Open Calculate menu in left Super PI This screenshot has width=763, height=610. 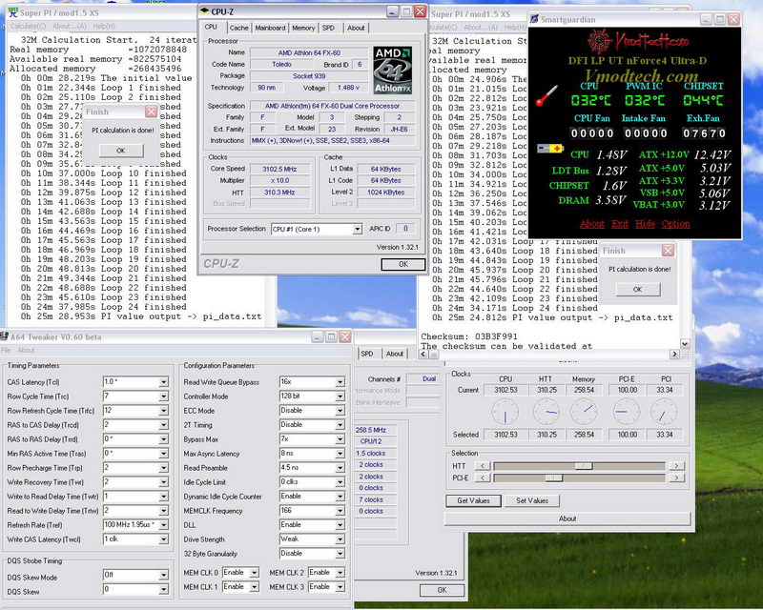point(29,26)
